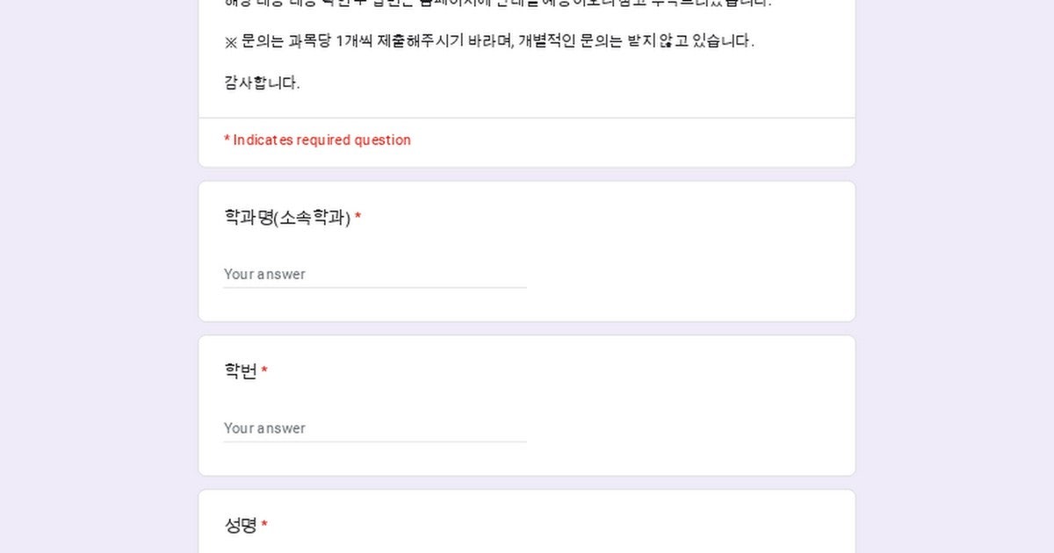The height and width of the screenshot is (553, 1054).
Task: Click the red asterisk beside 성명
Action: 264,526
